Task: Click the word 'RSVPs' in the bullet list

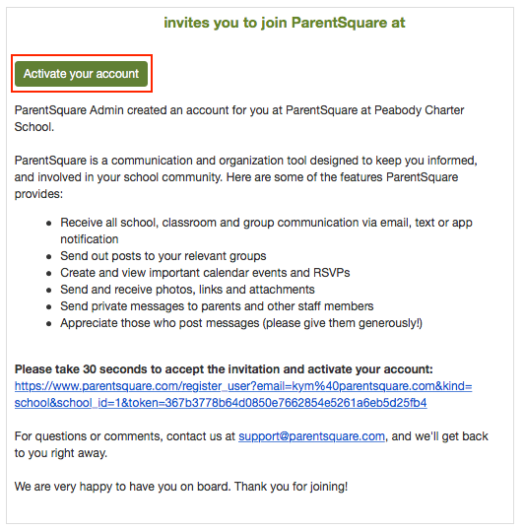Action: (x=331, y=273)
